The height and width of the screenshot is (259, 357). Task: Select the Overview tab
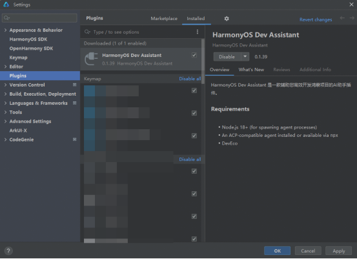219,70
